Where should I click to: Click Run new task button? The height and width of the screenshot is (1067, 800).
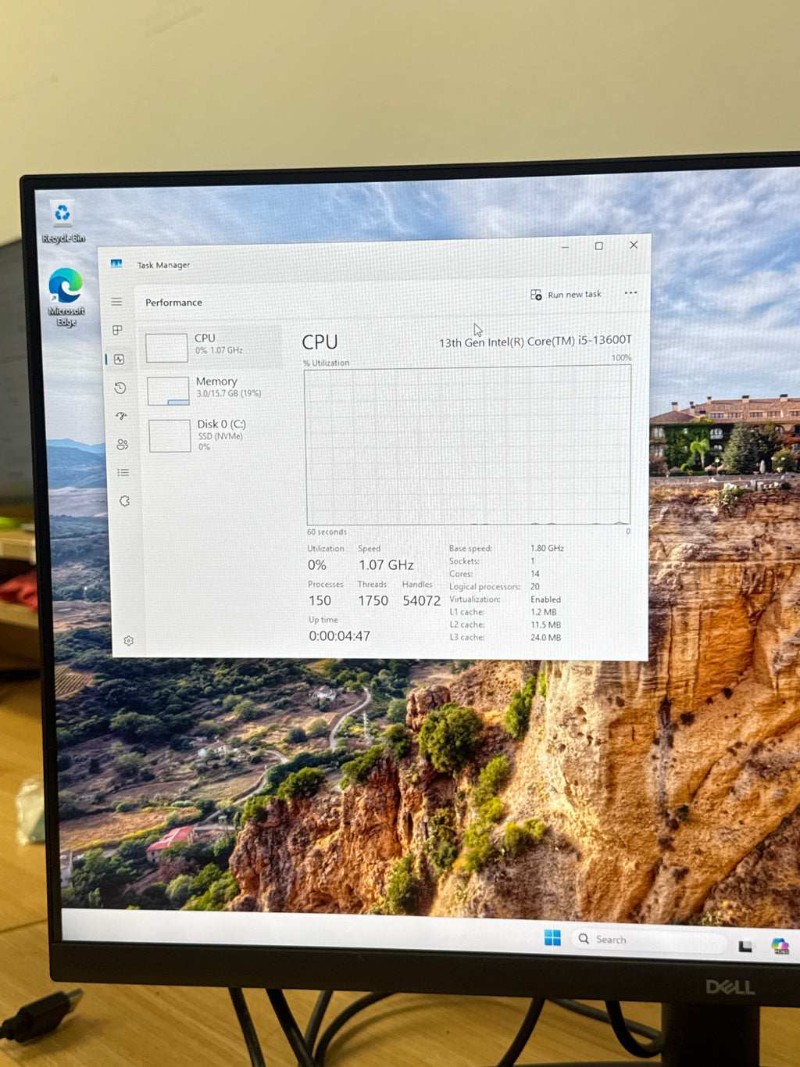click(566, 295)
